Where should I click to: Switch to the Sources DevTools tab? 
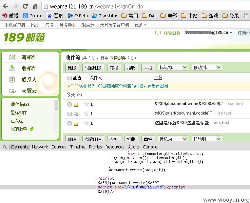pos(59,147)
